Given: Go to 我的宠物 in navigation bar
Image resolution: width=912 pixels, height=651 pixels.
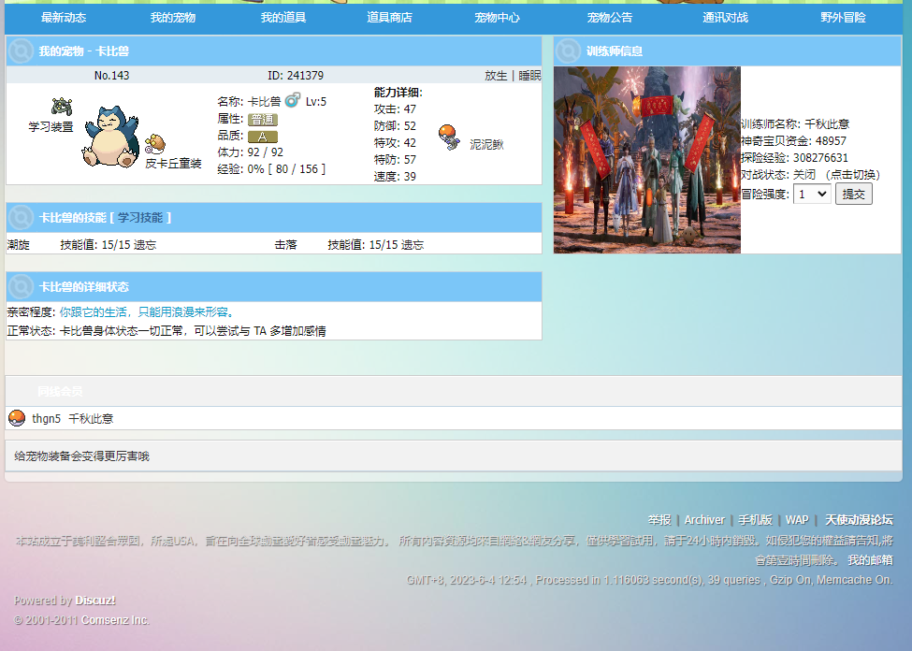Looking at the screenshot, I should [x=173, y=18].
